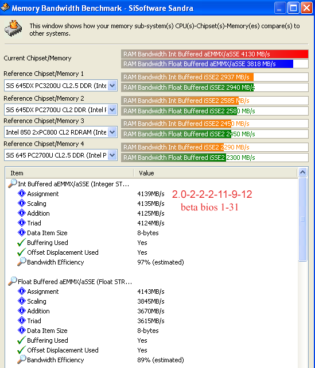
Task: Click the blue diamond icon next to Int Assignment
Action: (22, 194)
